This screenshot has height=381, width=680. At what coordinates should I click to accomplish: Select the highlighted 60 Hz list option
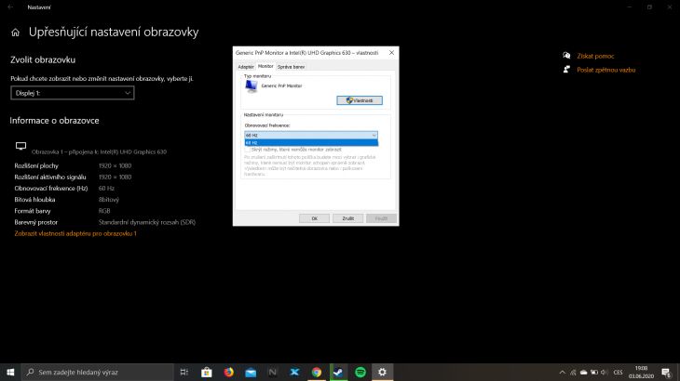(x=311, y=143)
